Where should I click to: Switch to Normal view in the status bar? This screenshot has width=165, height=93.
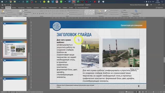pos(136,92)
